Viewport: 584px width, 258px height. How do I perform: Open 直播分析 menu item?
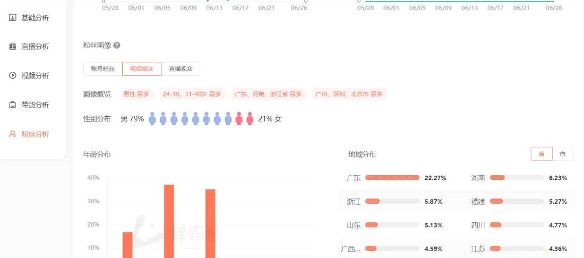pos(35,46)
